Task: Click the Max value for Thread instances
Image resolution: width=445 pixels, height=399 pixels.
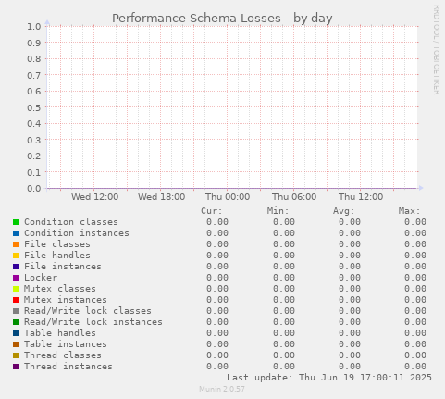Action: pos(415,367)
